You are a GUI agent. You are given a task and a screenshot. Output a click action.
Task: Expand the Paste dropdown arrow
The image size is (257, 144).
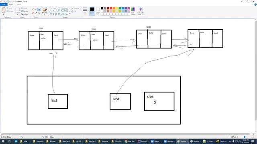4,14
